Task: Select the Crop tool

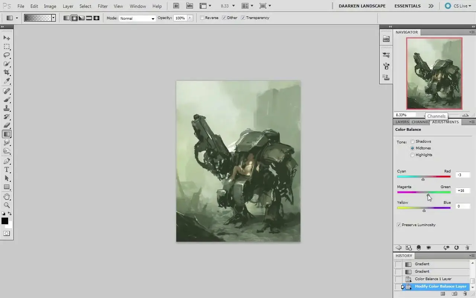Action: [x=7, y=72]
